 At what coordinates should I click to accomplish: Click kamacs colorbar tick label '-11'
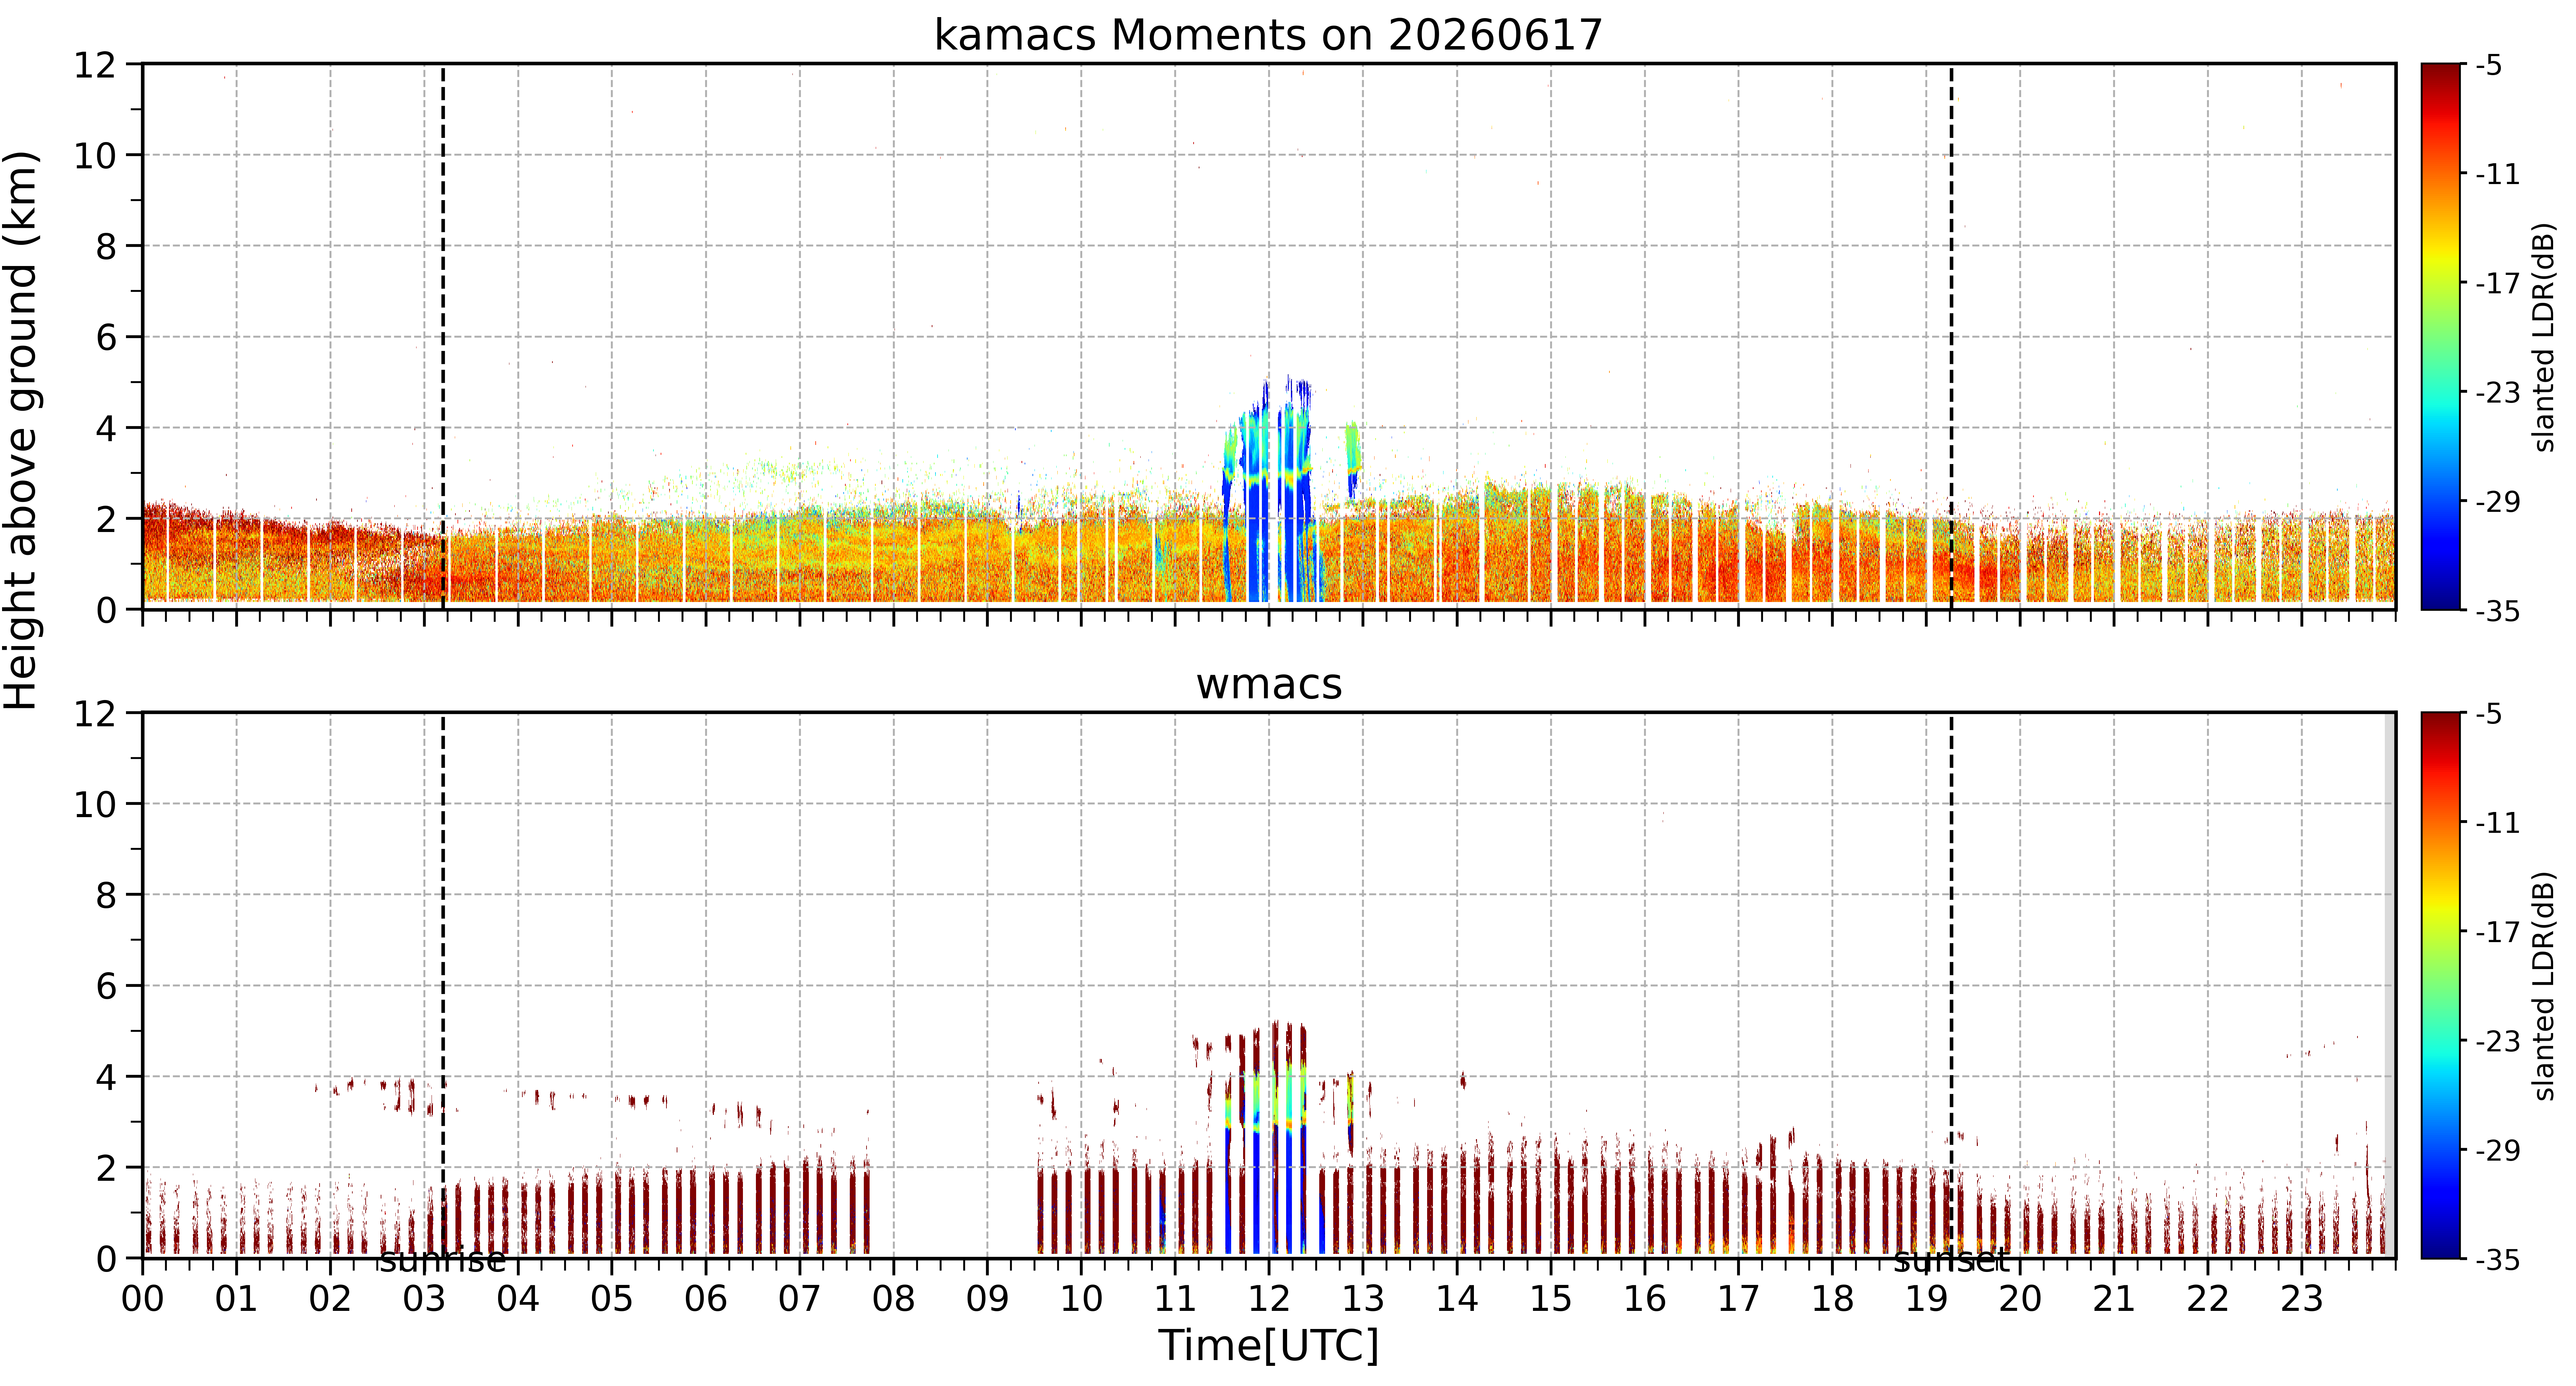2497,175
